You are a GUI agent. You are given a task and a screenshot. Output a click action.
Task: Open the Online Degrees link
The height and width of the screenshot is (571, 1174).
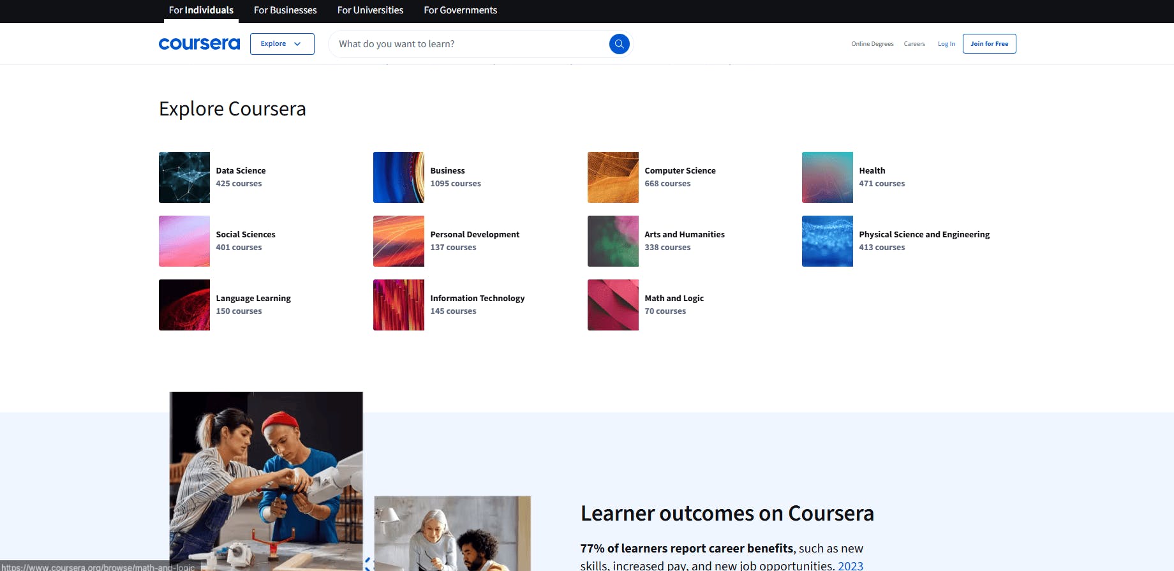tap(872, 44)
